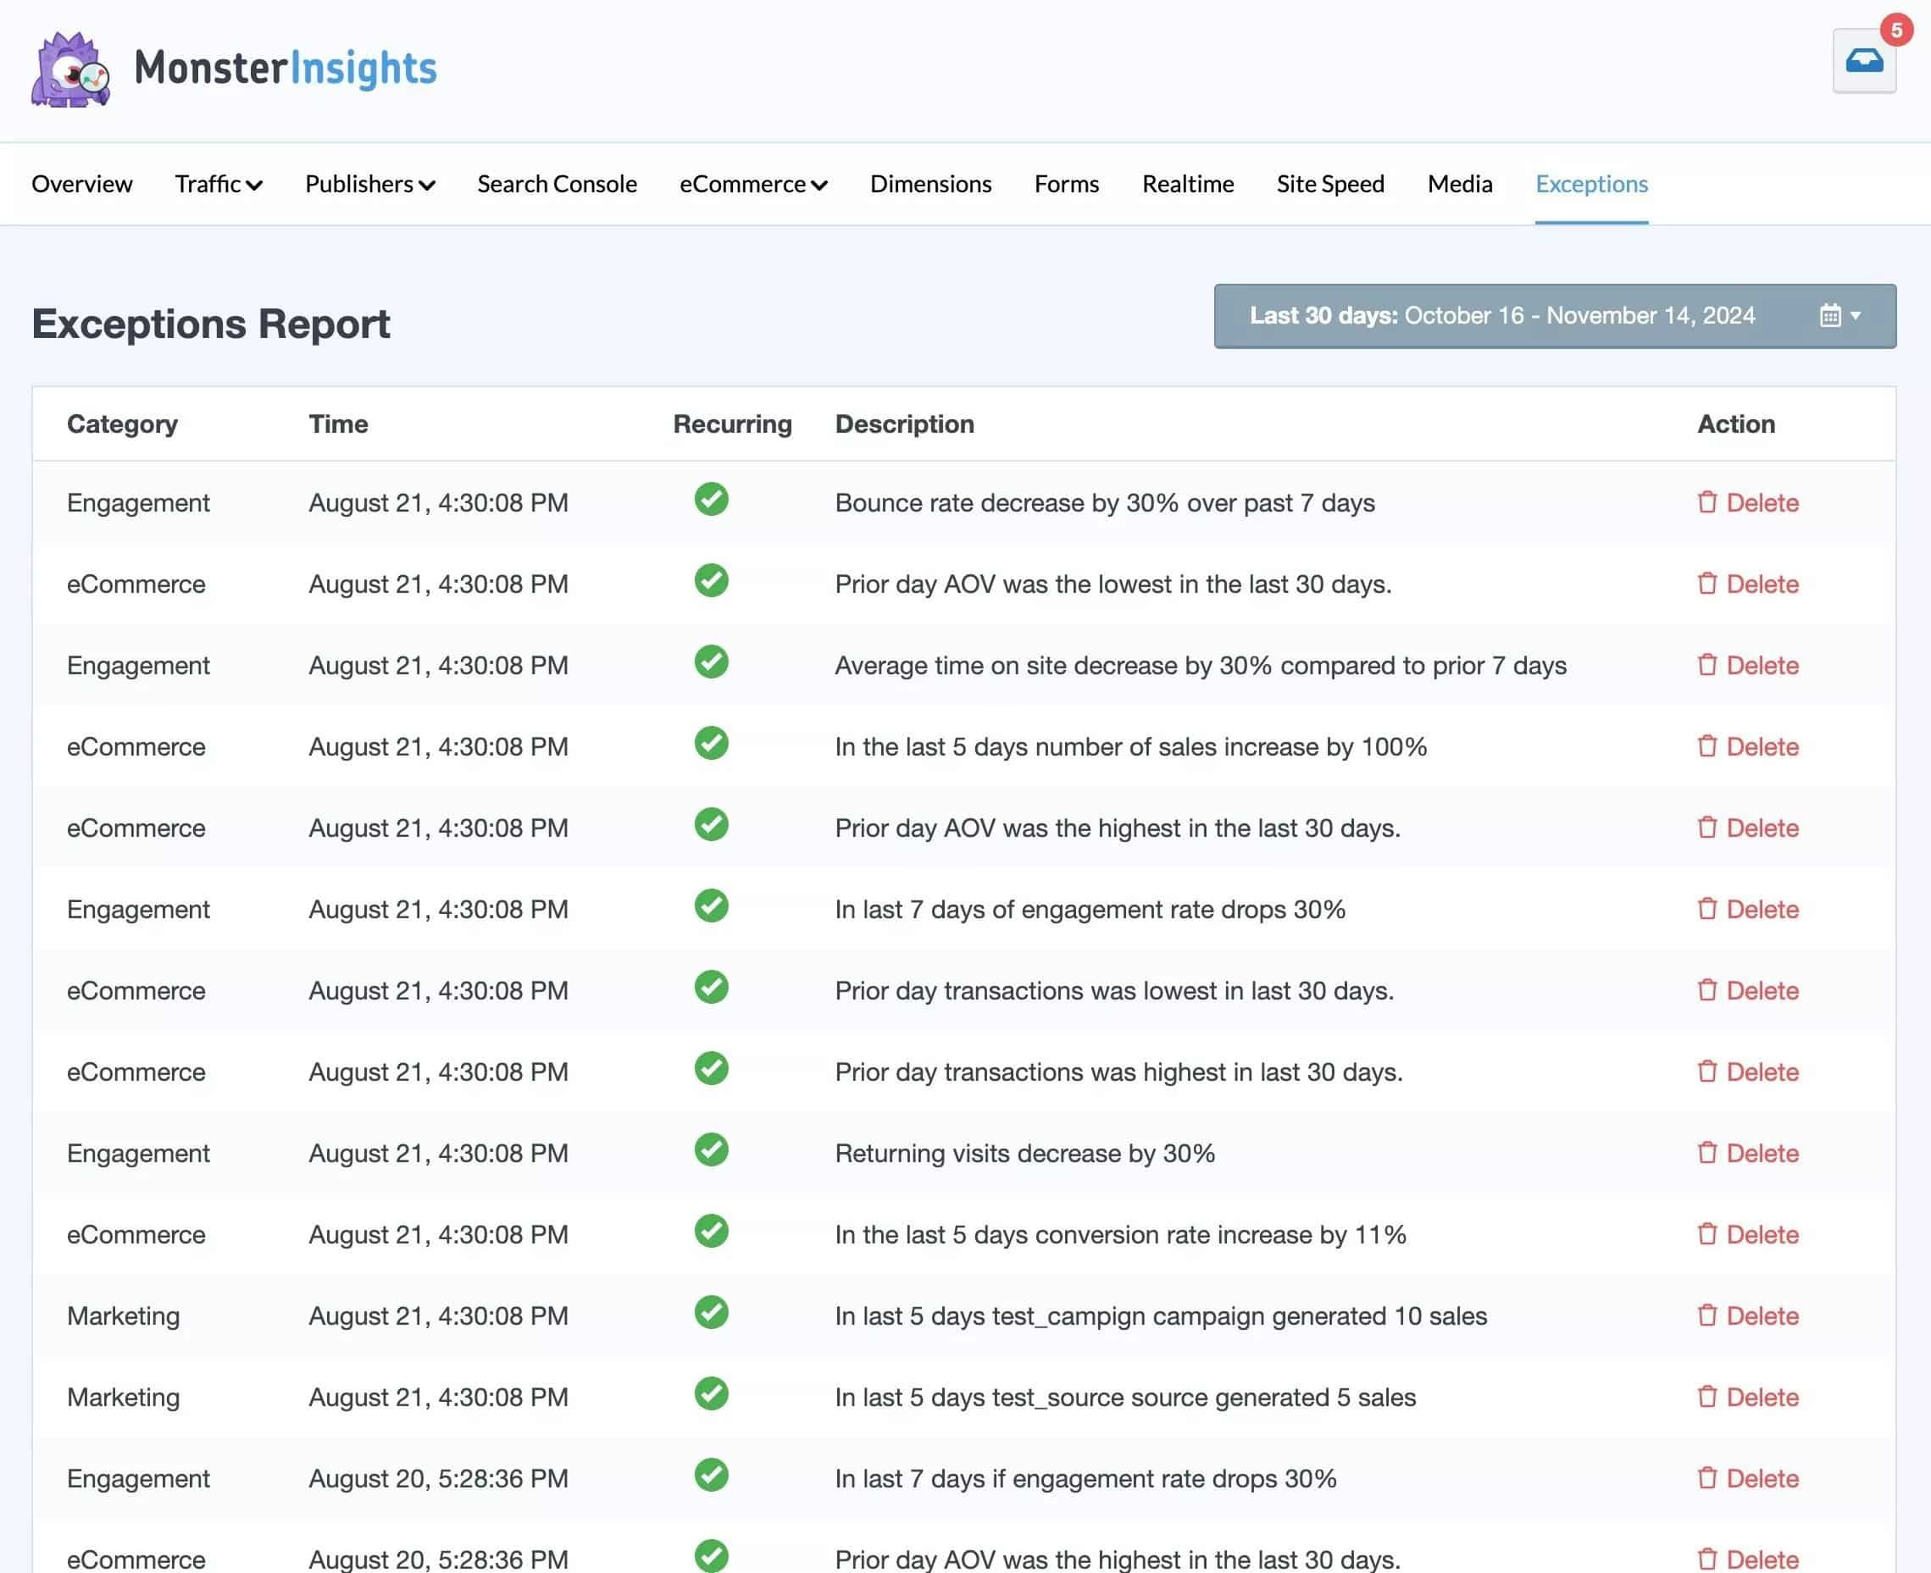Click the Time column header
This screenshot has width=1931, height=1573.
tap(338, 424)
